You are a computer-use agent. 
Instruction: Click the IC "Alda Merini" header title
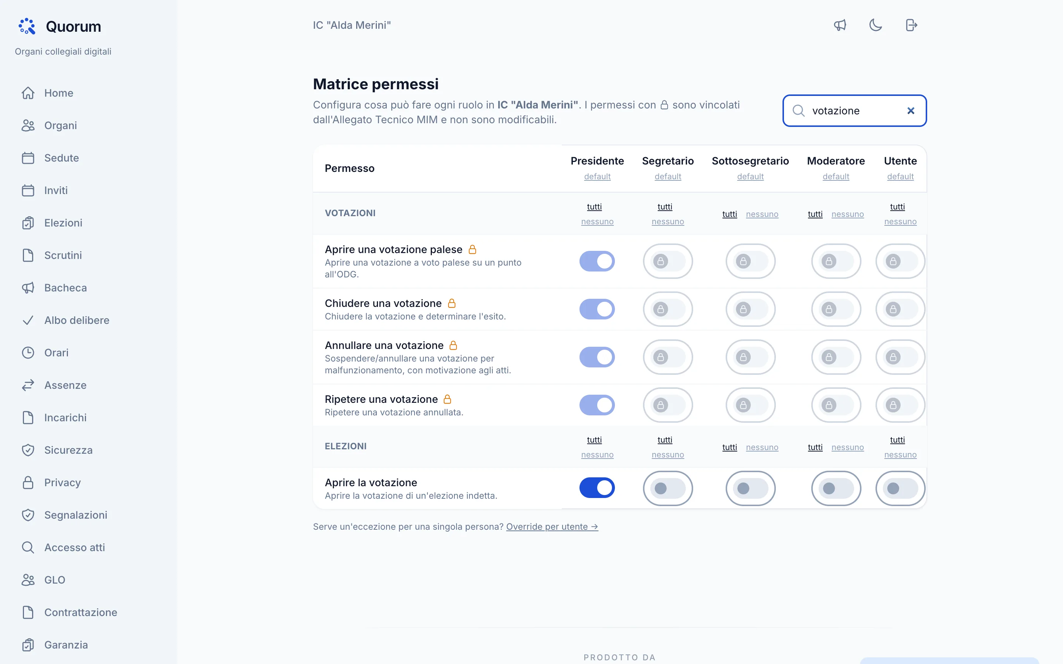click(x=352, y=25)
